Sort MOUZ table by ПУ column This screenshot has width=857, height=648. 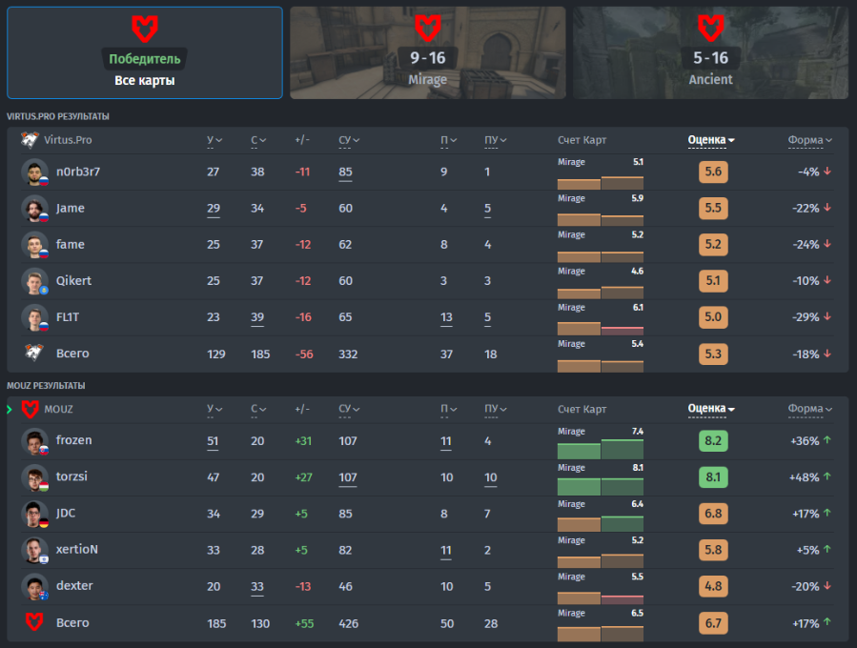[495, 409]
